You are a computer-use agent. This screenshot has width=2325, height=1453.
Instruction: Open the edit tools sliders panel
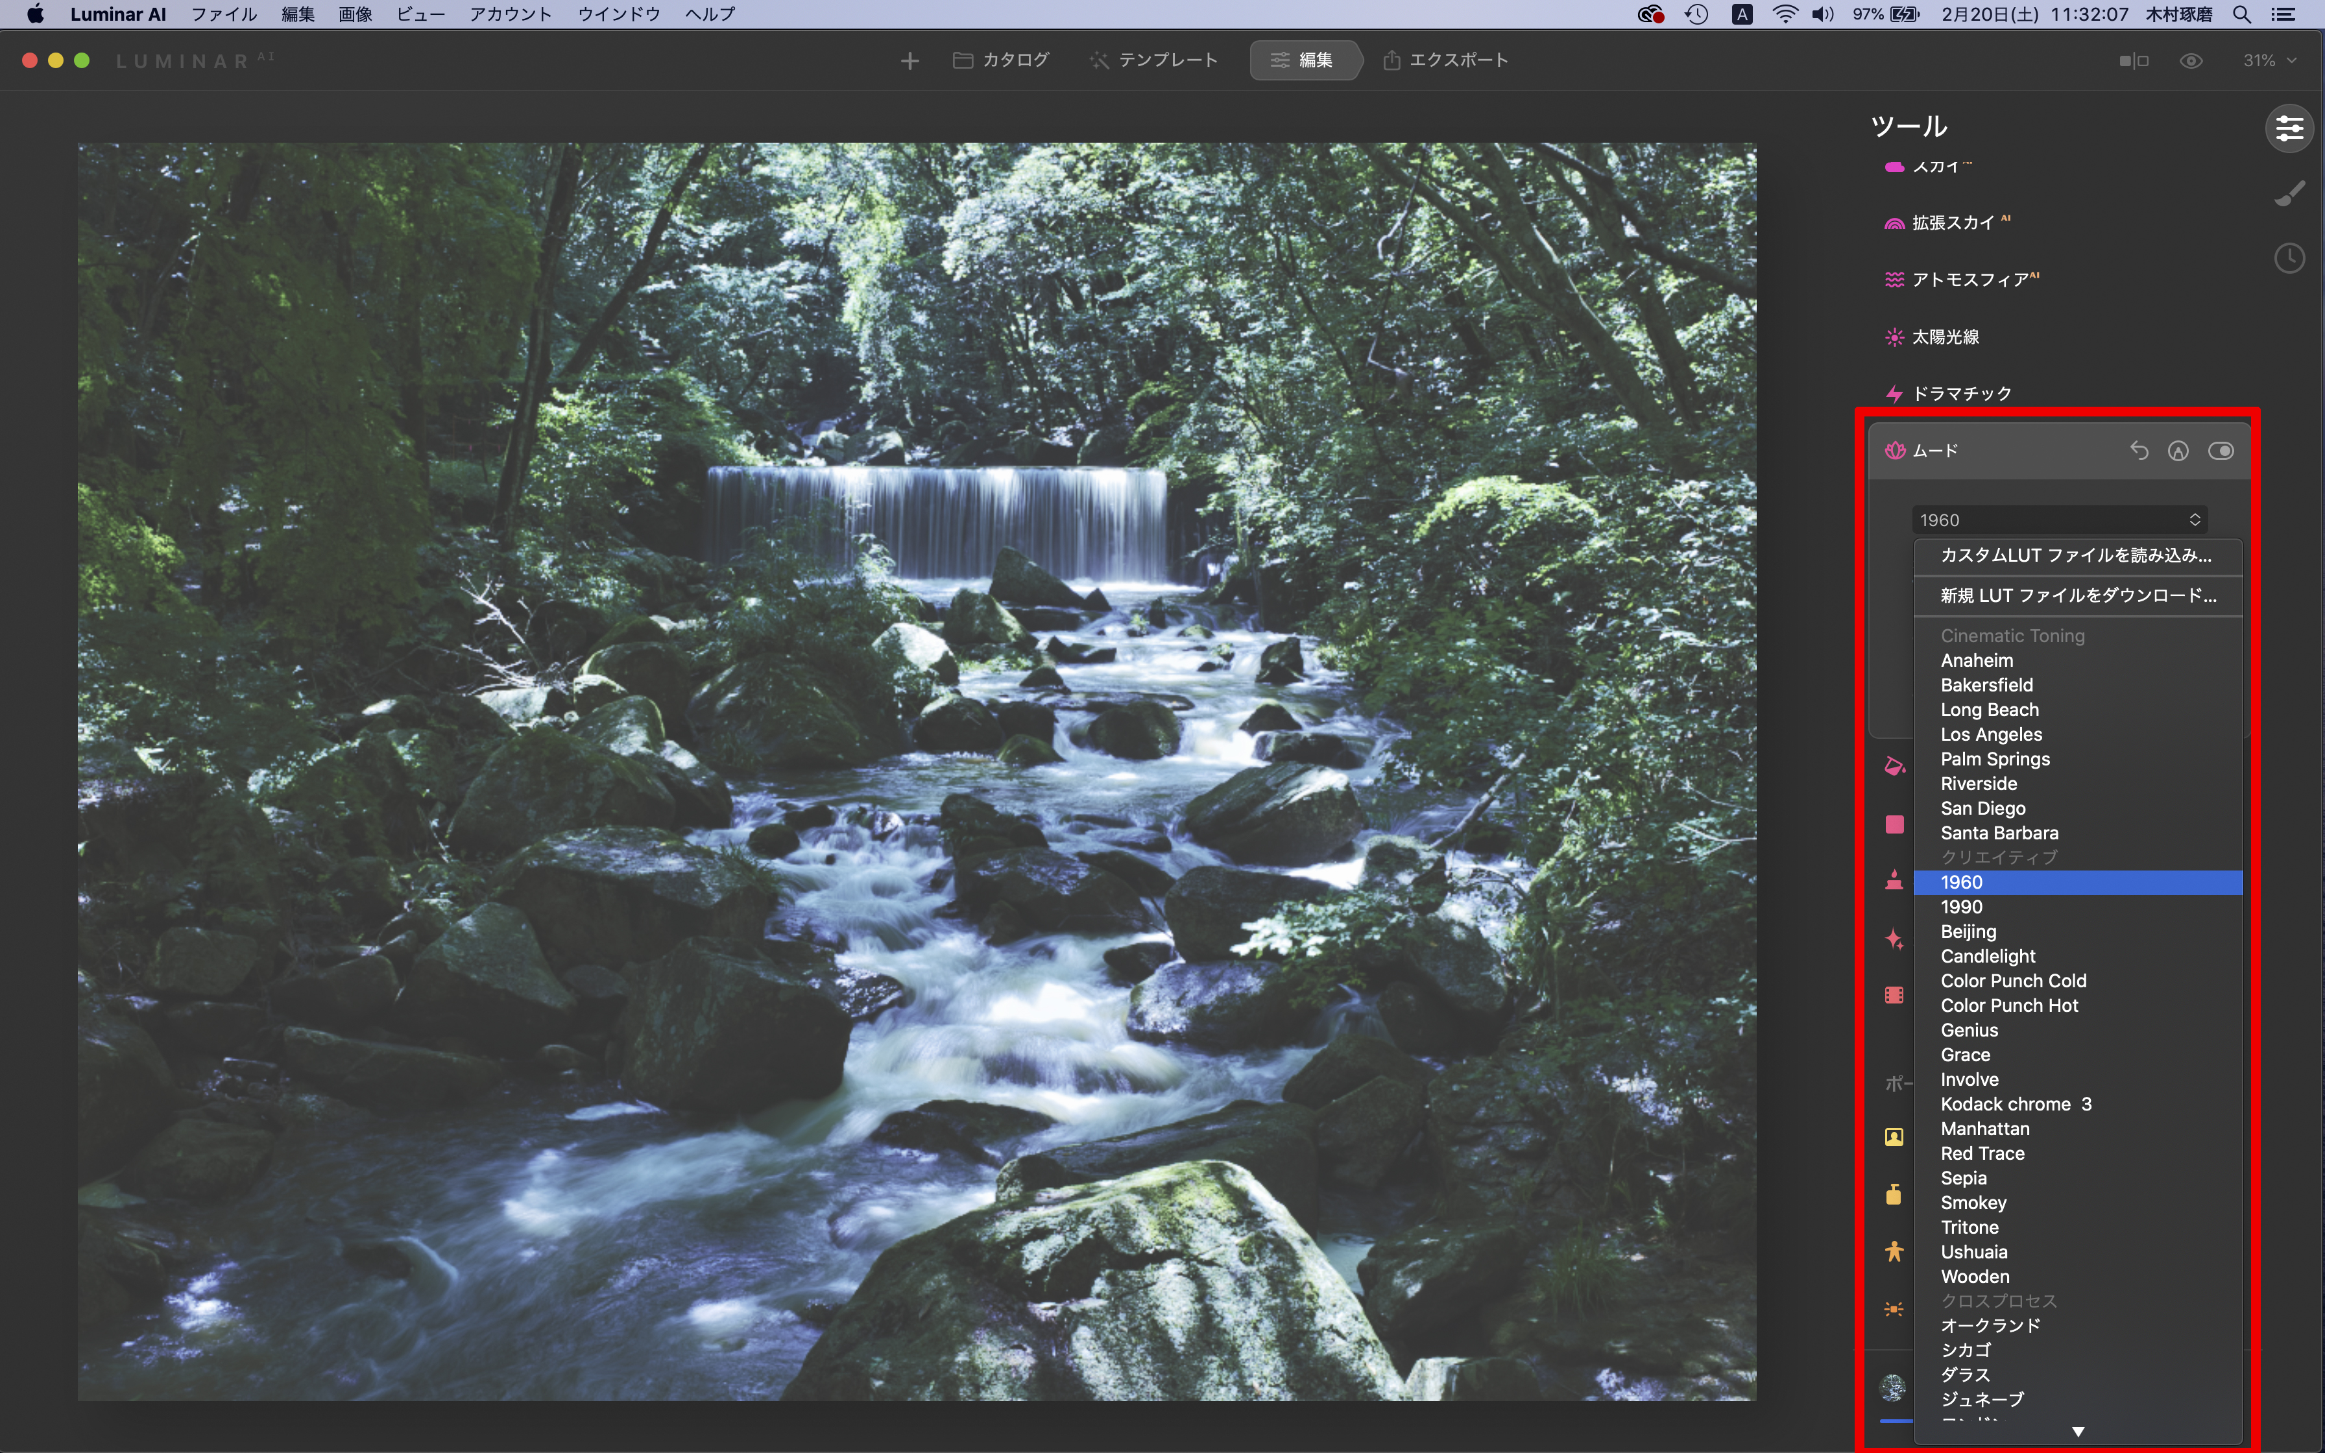point(2289,128)
